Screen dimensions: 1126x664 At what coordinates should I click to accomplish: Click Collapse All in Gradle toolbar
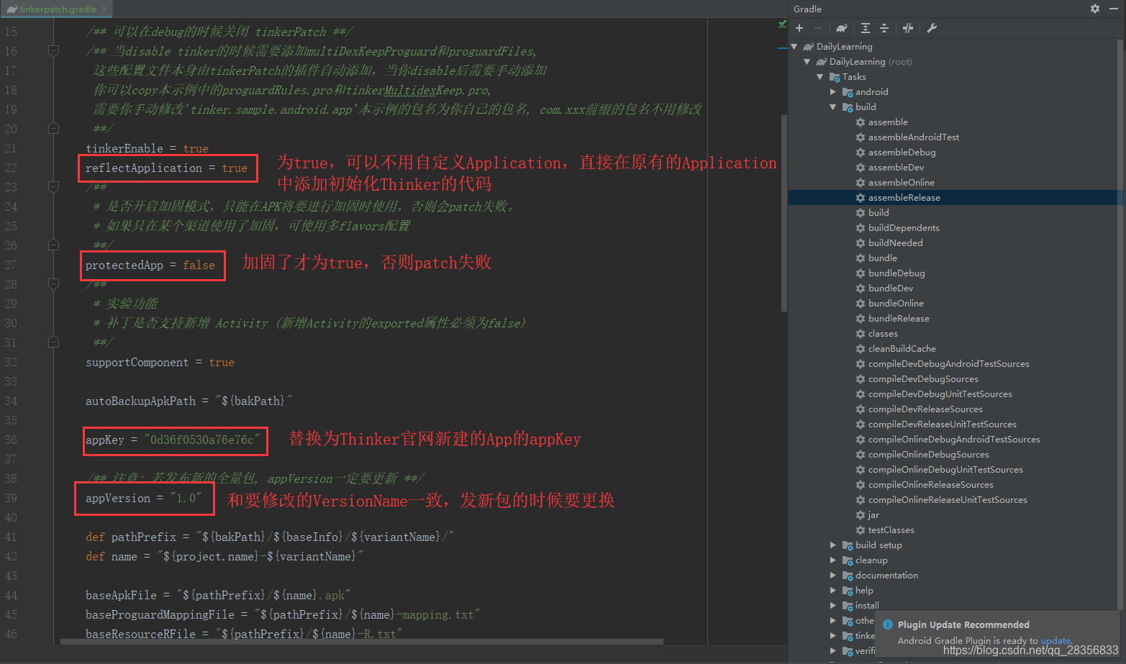pos(884,28)
